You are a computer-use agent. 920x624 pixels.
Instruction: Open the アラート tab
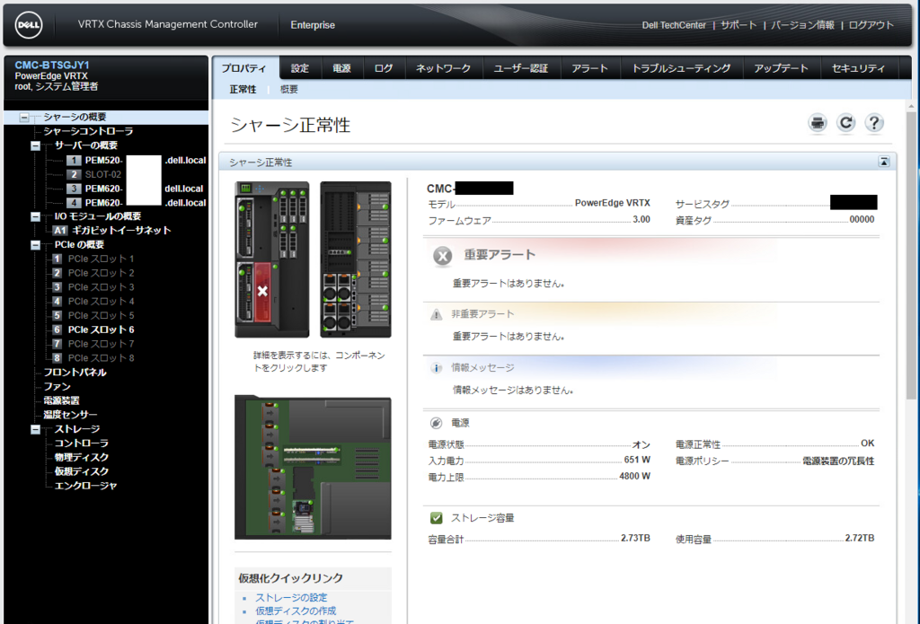pos(589,68)
